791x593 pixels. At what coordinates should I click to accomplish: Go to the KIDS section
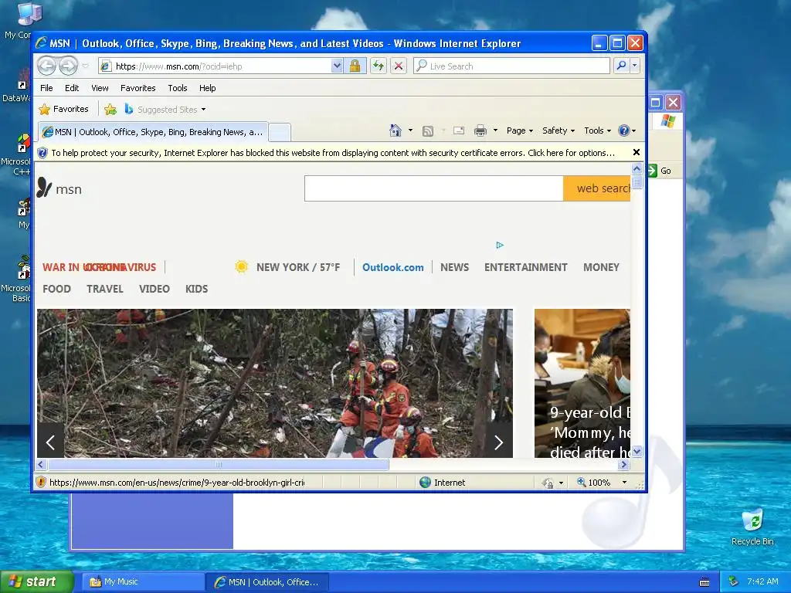pos(197,289)
